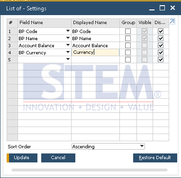Select row number 1 header cell
The image size is (181, 178).
tap(12, 31)
